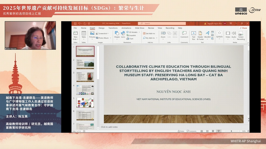
Task: Insert a Chart from the ribbon
Action: 130,39
